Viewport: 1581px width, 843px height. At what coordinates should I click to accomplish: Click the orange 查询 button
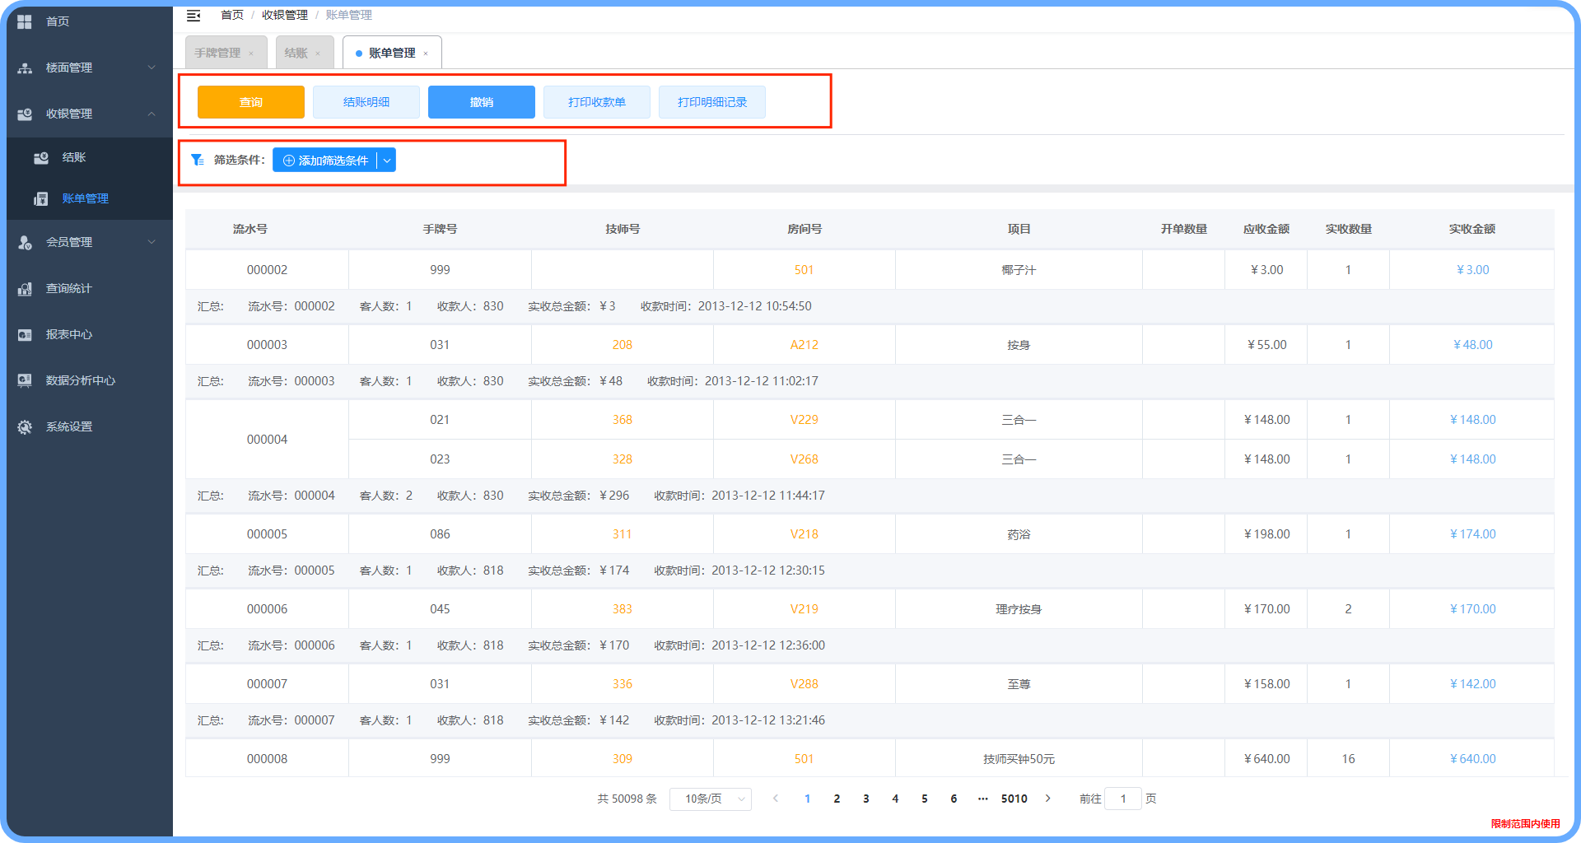251,102
